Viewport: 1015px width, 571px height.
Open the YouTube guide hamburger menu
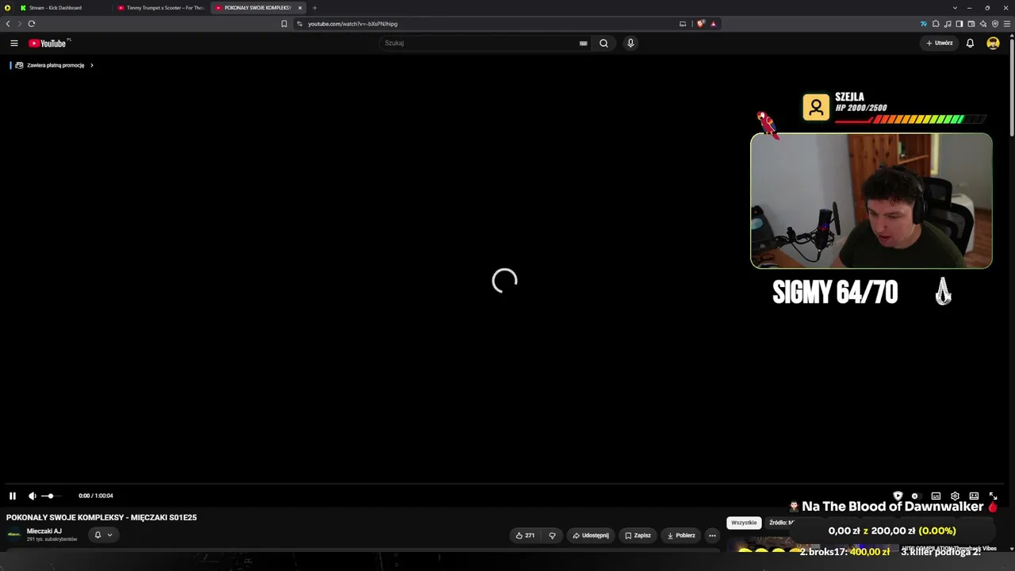[14, 43]
